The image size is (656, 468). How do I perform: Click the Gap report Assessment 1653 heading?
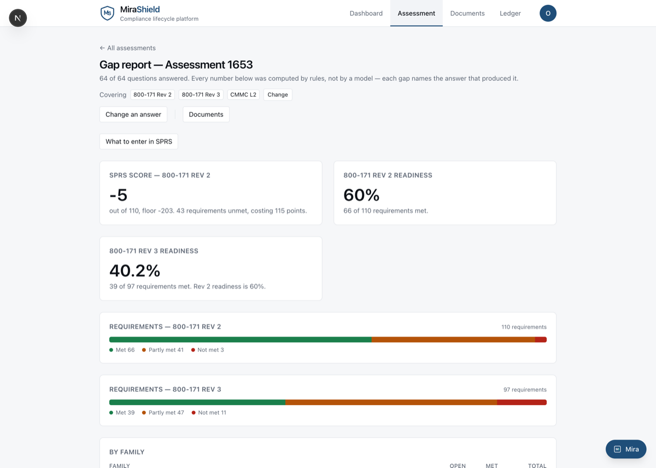pyautogui.click(x=176, y=65)
